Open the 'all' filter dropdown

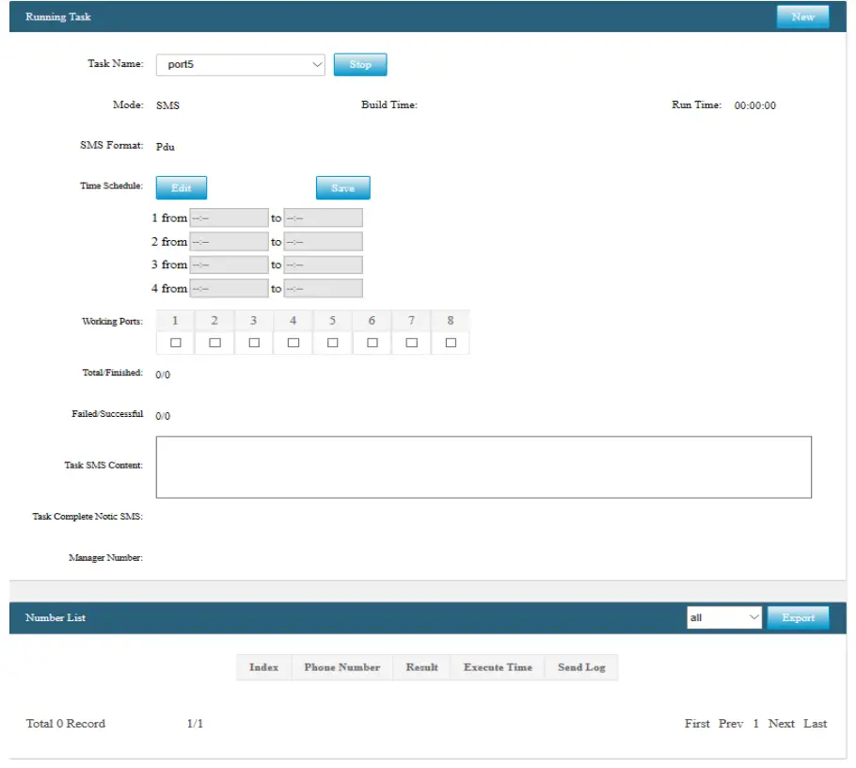pos(723,617)
